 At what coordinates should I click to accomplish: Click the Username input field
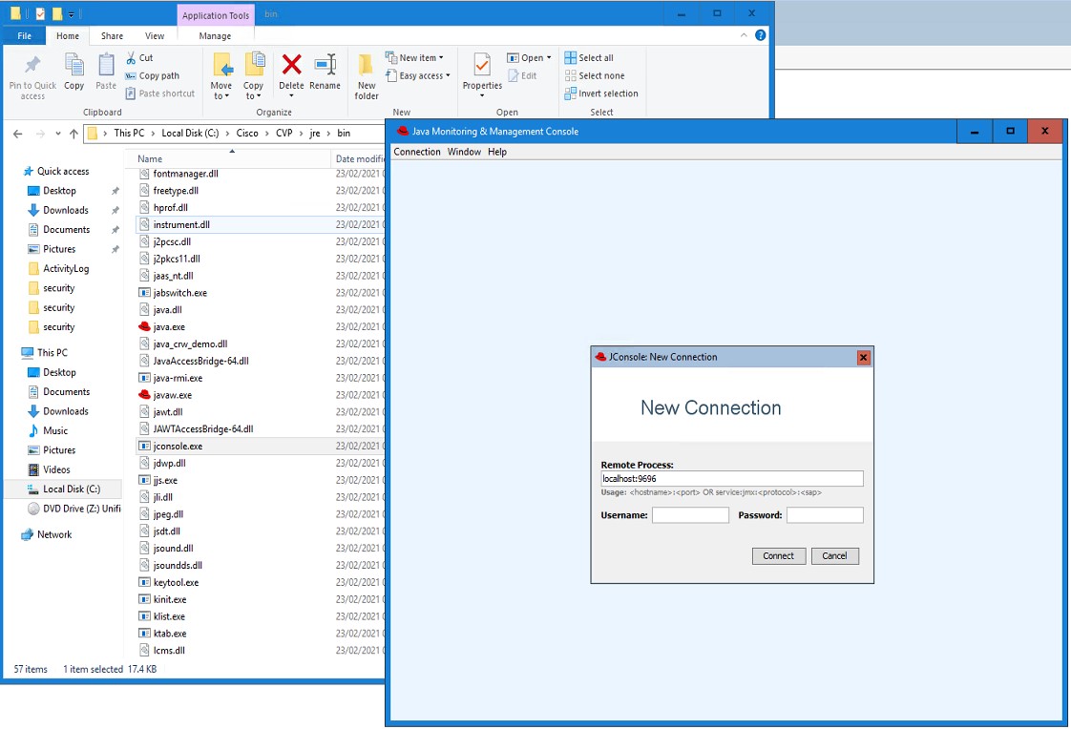pos(690,515)
